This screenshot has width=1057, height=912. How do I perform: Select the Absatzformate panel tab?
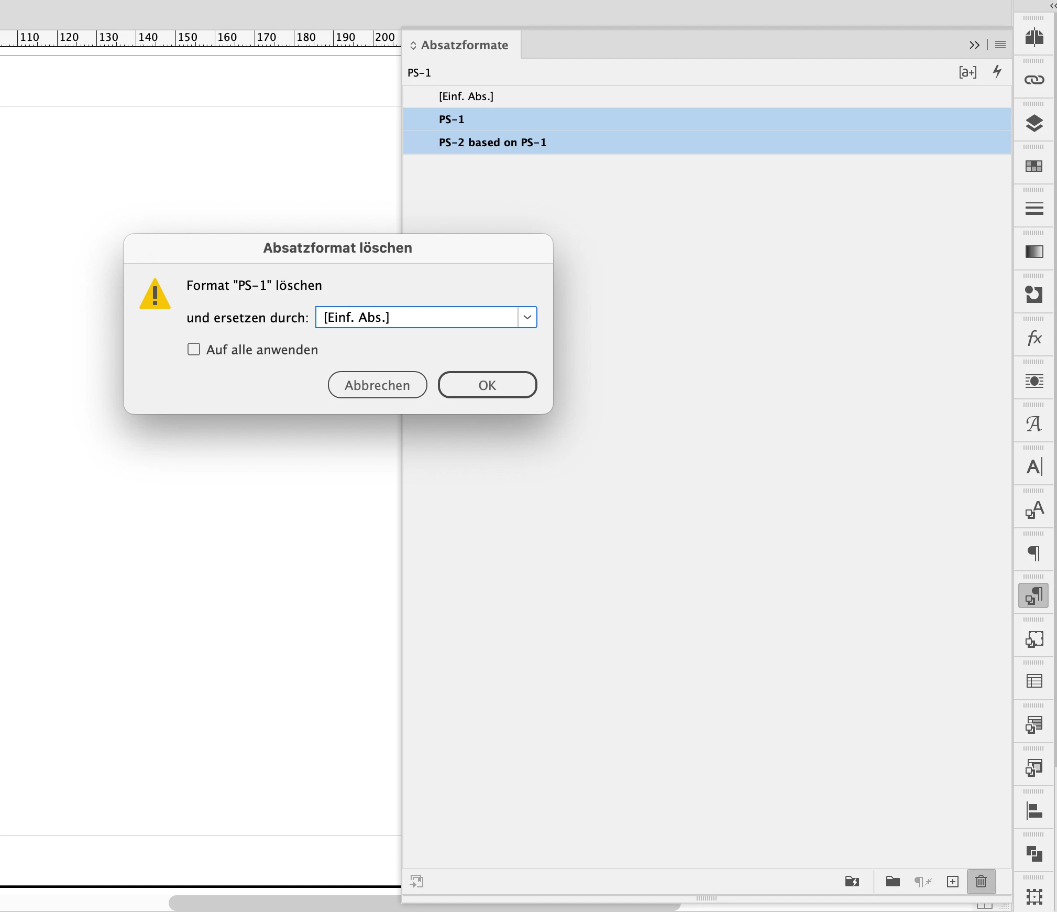tap(464, 45)
